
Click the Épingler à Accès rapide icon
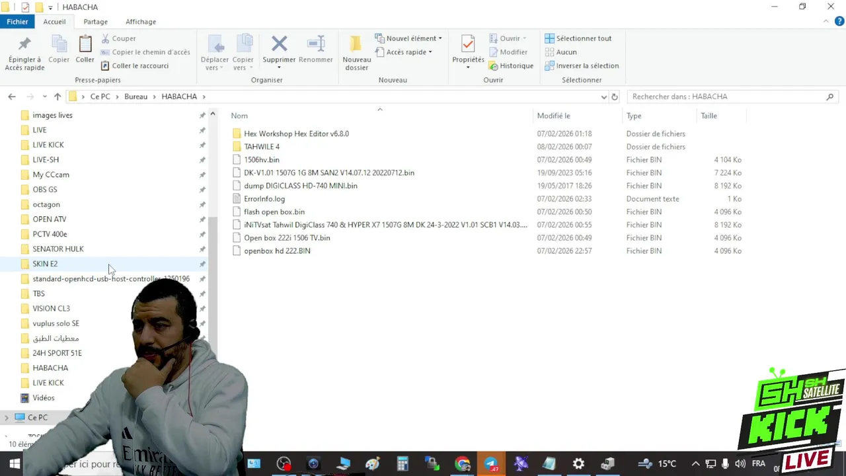[x=24, y=44]
